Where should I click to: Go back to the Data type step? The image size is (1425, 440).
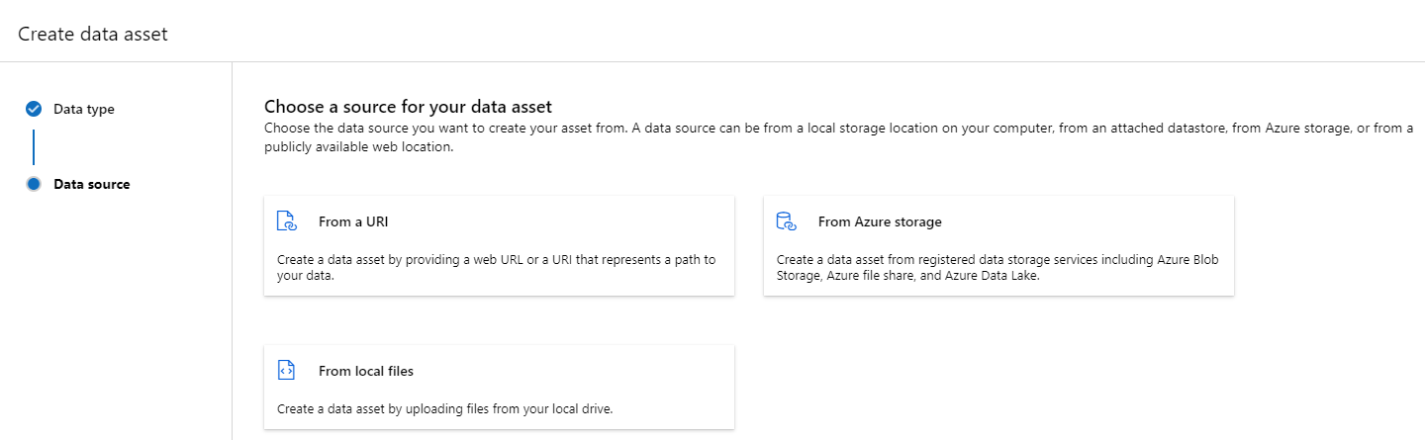click(83, 109)
